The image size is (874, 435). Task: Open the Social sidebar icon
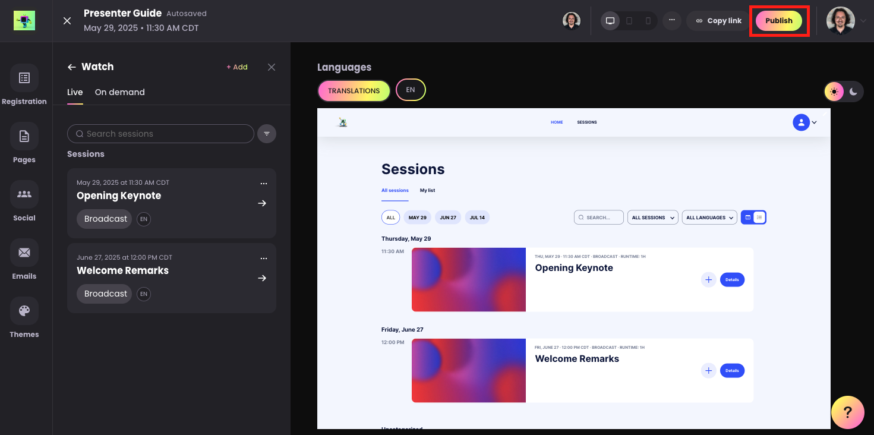click(x=24, y=194)
